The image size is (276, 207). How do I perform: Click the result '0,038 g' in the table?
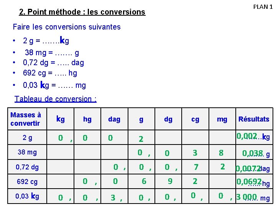(x=256, y=154)
